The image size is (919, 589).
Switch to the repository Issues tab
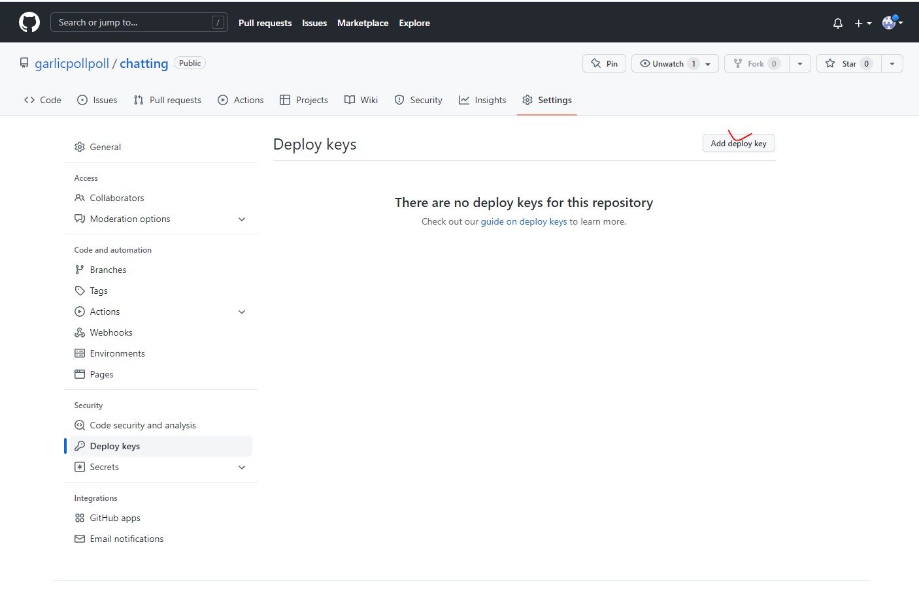click(97, 100)
